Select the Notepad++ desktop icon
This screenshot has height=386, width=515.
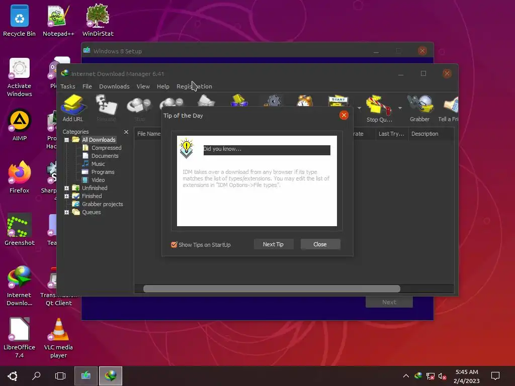58,21
